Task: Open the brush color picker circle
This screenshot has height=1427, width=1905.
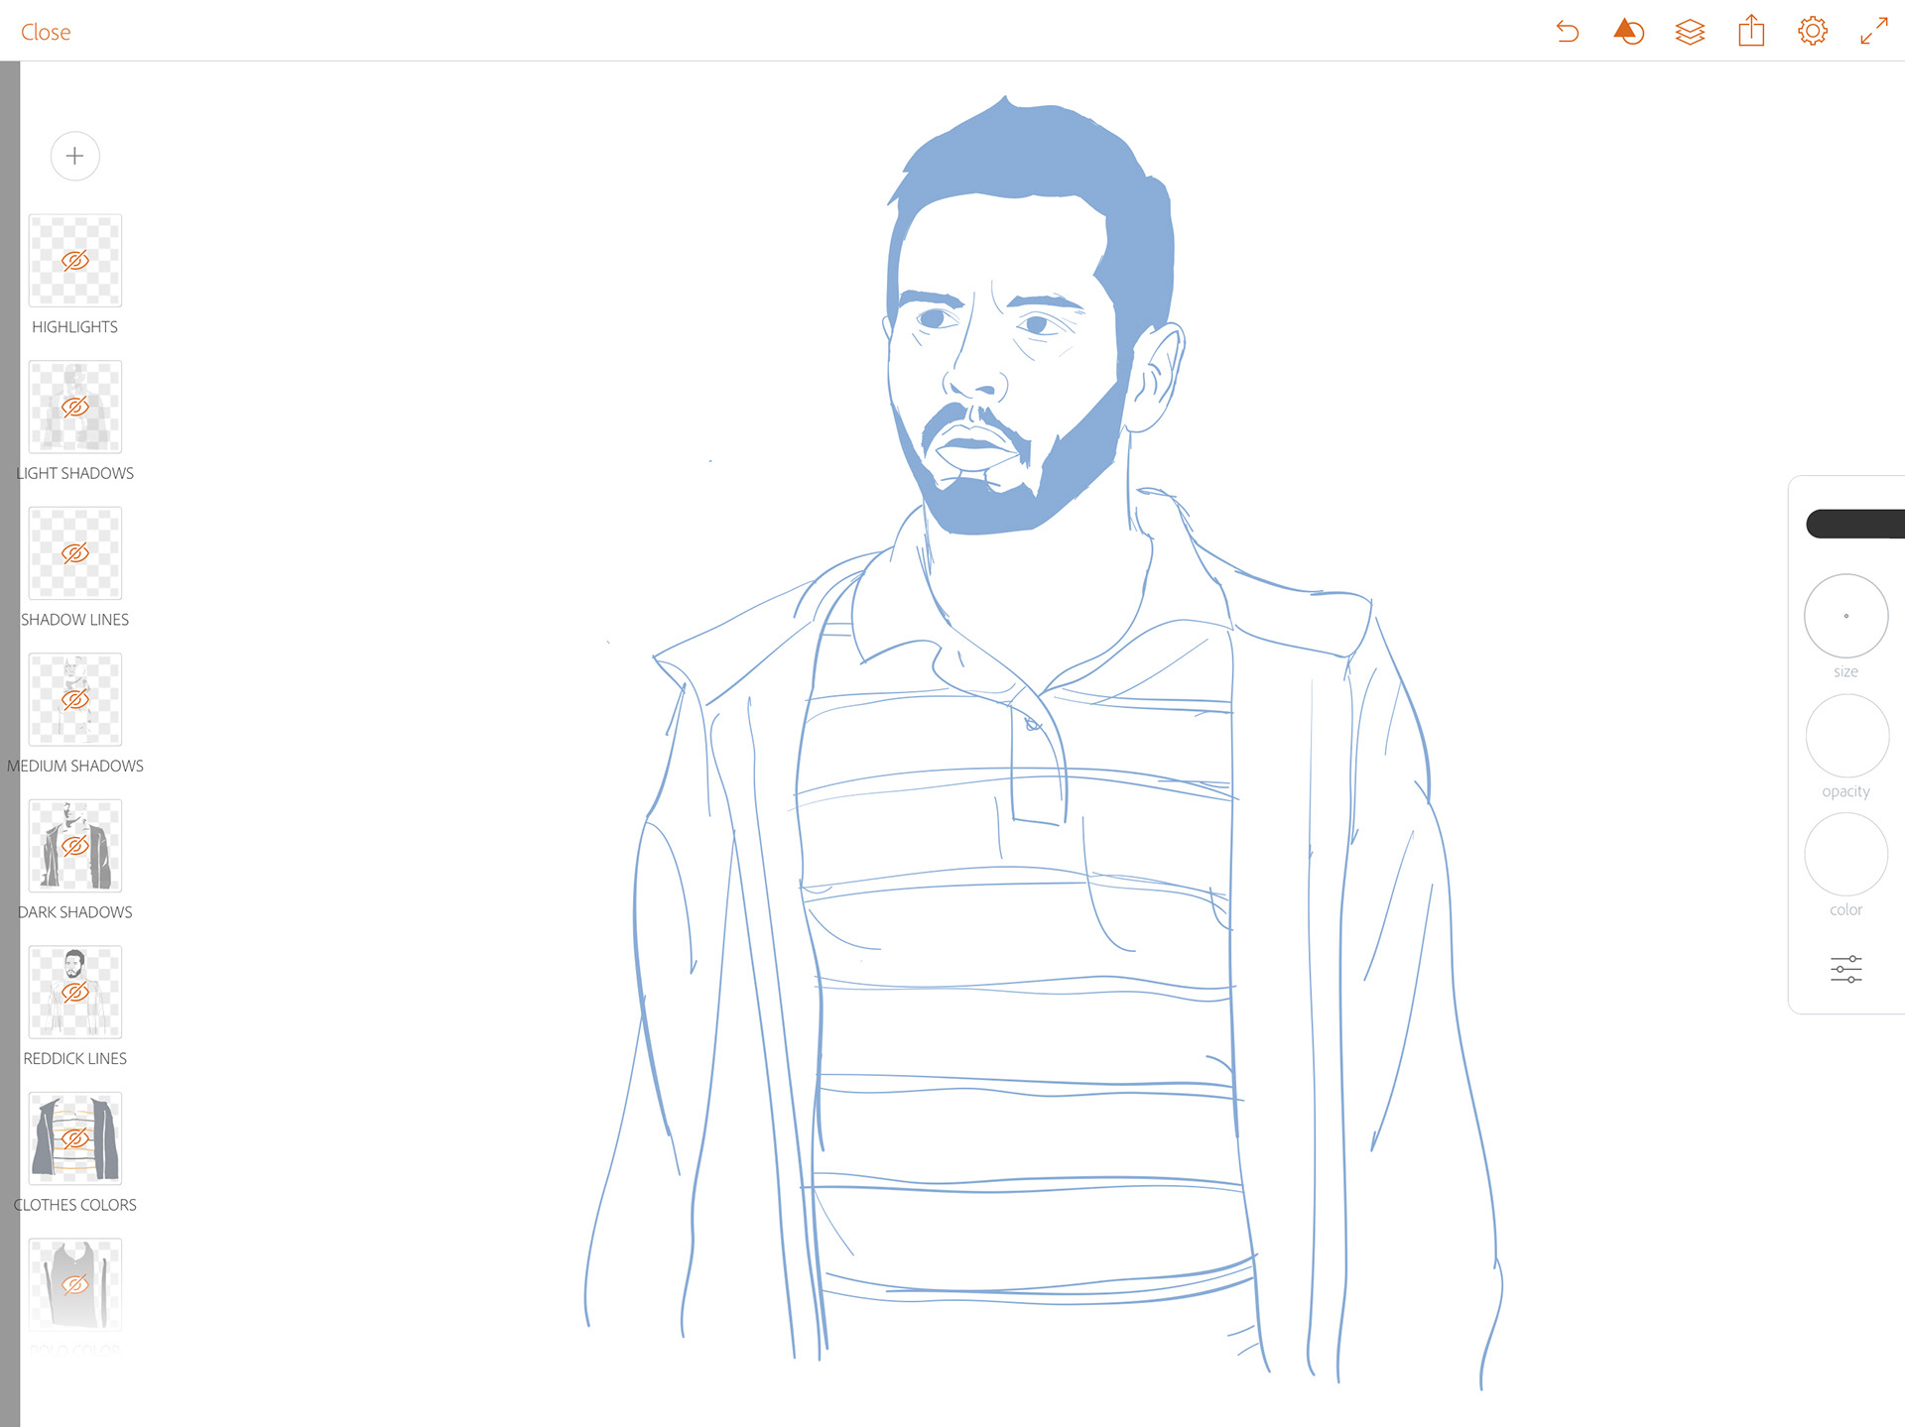Action: pos(1845,854)
